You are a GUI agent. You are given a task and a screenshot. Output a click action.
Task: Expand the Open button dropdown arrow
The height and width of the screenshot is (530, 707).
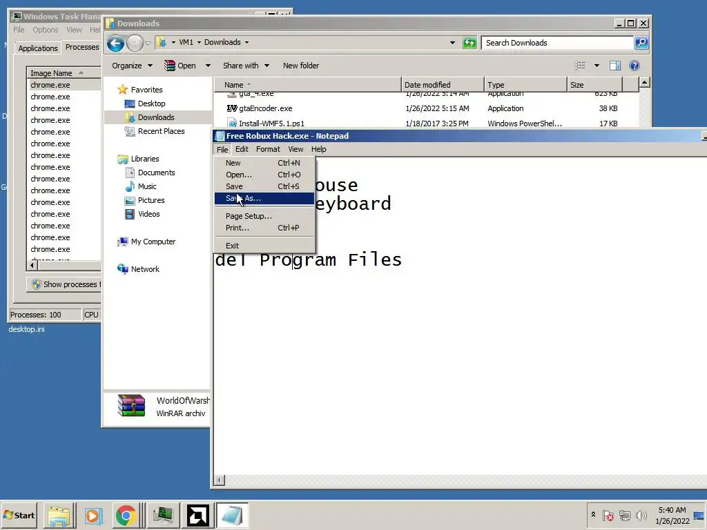click(208, 66)
